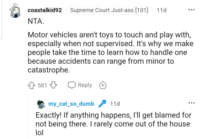Tap the 581 vote score
The image size is (203, 139).
coord(42,85)
